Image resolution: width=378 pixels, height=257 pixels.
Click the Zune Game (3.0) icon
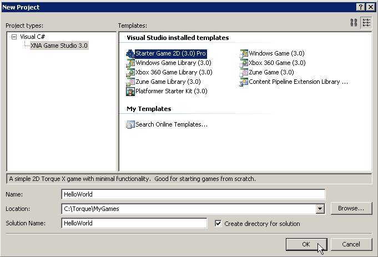pyautogui.click(x=244, y=72)
